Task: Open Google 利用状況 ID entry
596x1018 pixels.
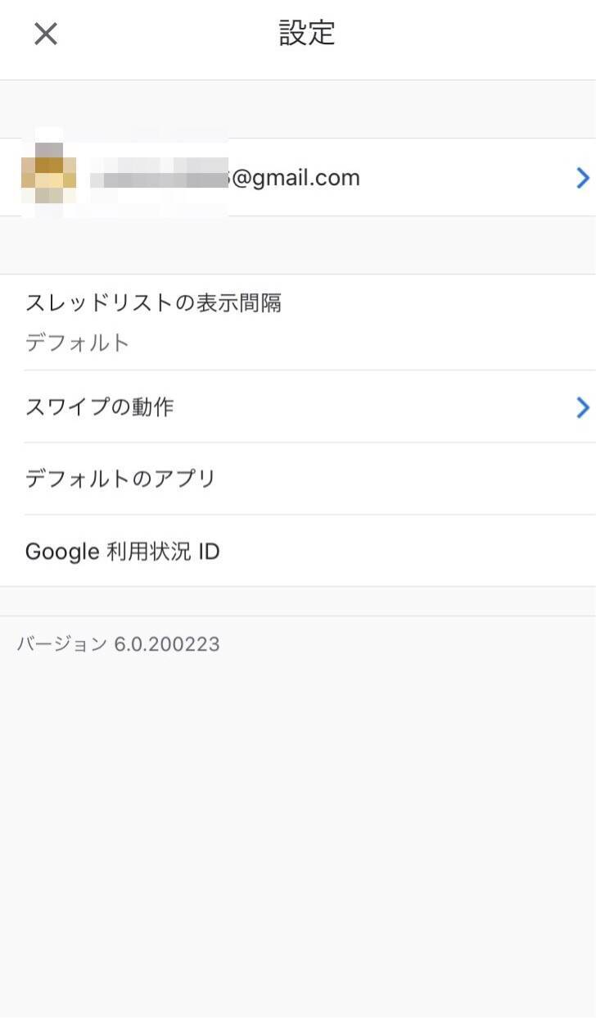Action: 123,552
